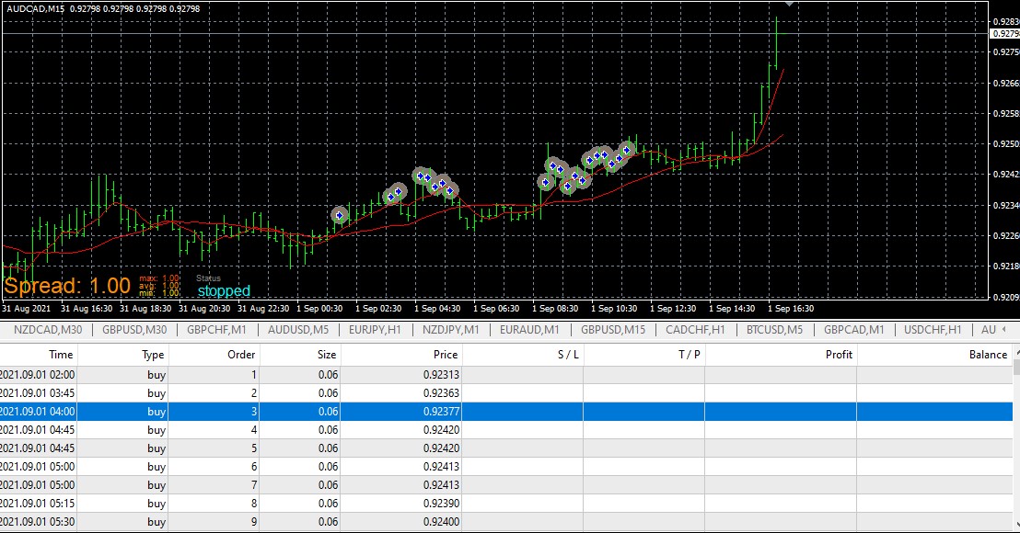Viewport: 1020px width, 533px height.
Task: Click the AUDCAD,M15 chart title text
Action: point(36,9)
